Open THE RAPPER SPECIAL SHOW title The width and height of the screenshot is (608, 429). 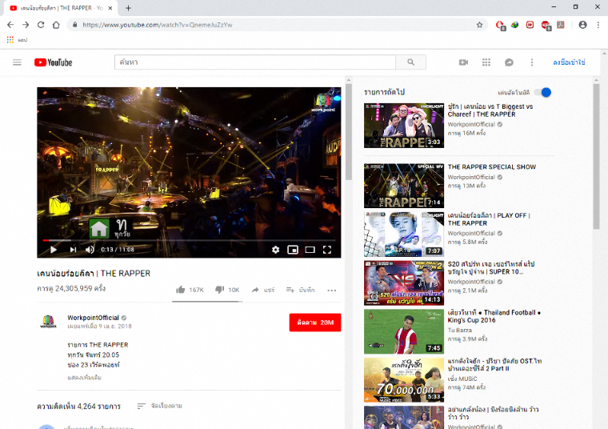492,166
